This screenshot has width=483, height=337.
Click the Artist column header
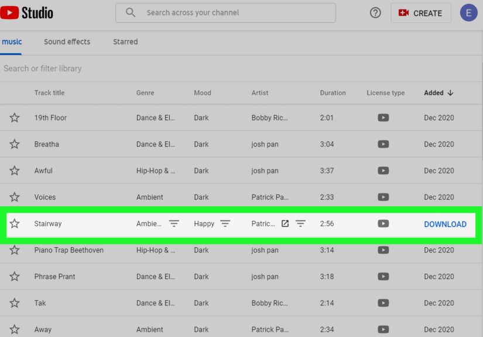coord(260,93)
